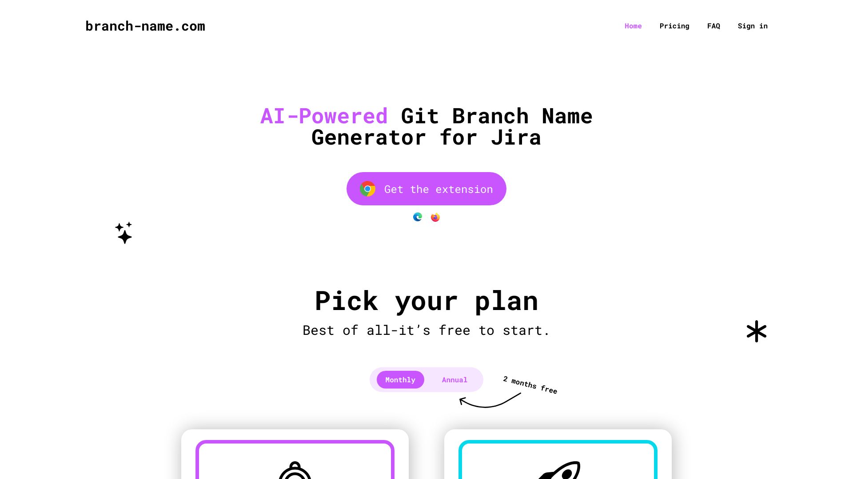Click the asterisk decoration icon right side
The width and height of the screenshot is (853, 479).
coord(756,331)
